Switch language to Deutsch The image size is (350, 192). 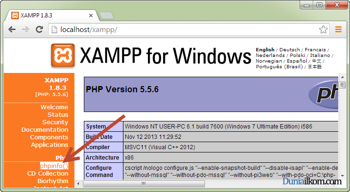pos(290,50)
